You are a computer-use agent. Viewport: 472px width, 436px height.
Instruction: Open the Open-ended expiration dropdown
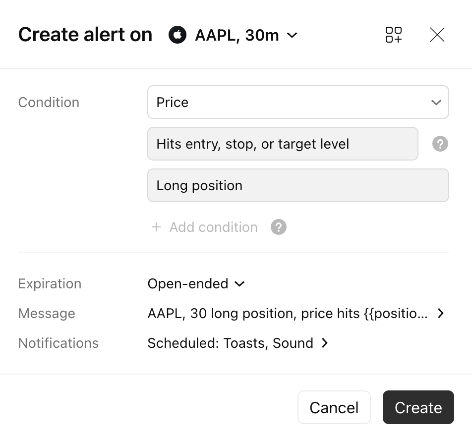[x=196, y=284]
